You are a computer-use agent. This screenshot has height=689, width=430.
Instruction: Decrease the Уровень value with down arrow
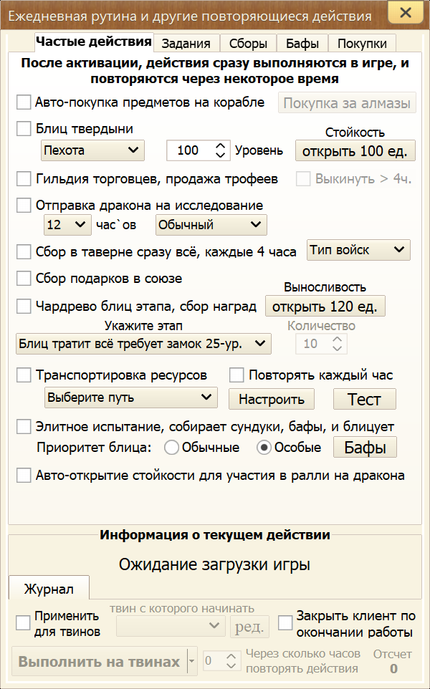220,155
